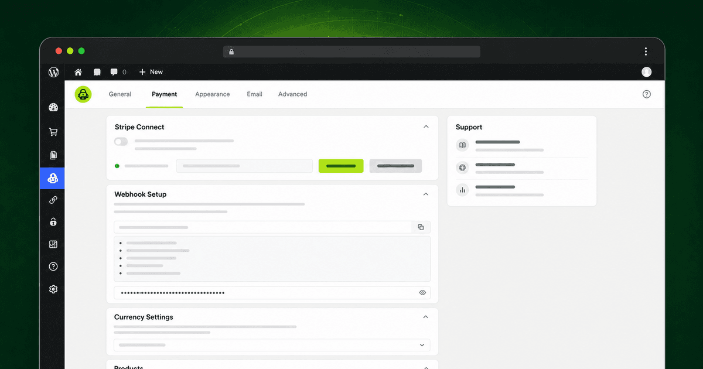Click the New plus button

[x=151, y=72]
